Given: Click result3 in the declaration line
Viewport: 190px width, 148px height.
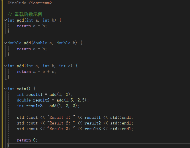Looking at the screenshot, I should click(x=34, y=106).
